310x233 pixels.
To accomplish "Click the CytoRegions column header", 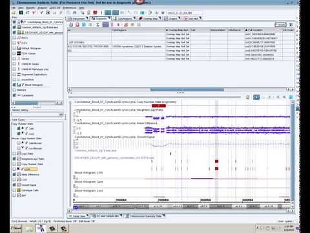I will [x=139, y=30].
